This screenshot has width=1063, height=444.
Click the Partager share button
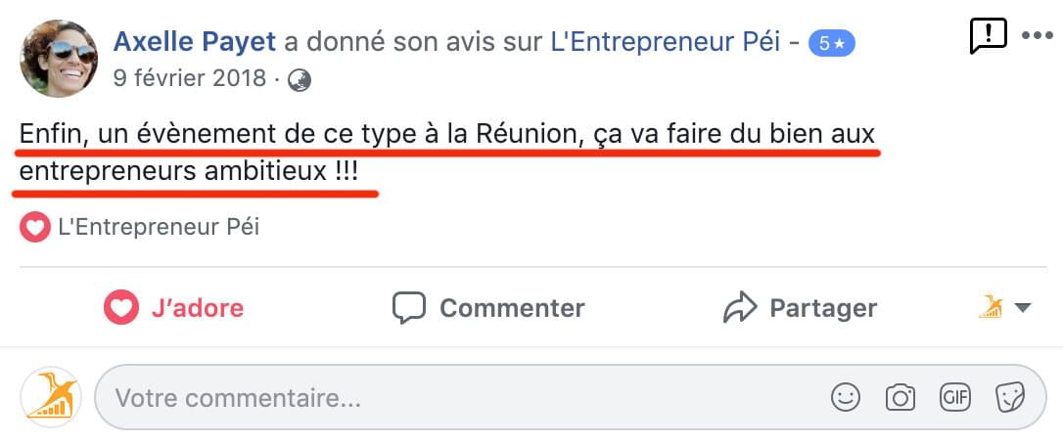800,308
